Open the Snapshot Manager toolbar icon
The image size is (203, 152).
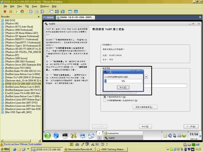[x=42, y=11]
